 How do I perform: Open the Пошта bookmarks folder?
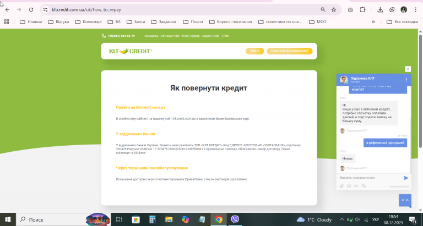(x=193, y=21)
